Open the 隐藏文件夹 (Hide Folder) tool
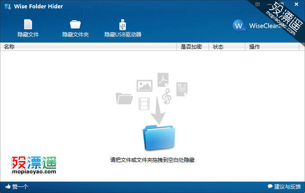 [75, 28]
